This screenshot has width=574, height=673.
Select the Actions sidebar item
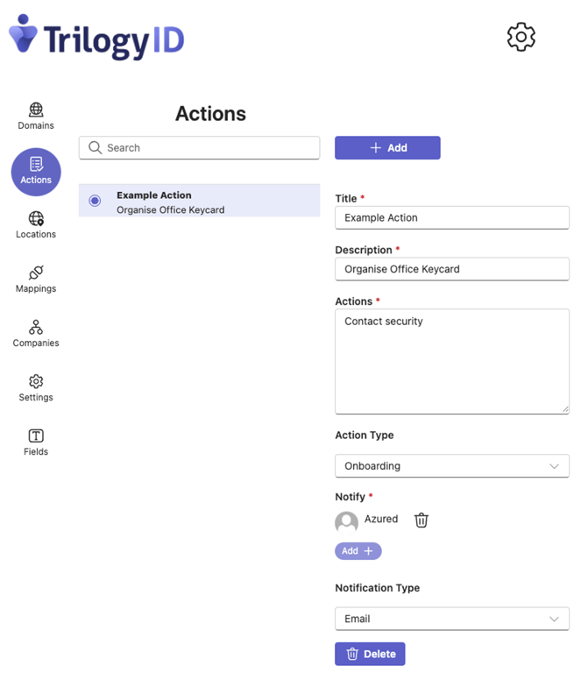[x=36, y=172]
